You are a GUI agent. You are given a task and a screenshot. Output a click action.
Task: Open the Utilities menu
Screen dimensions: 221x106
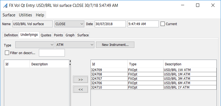coord(25,15)
